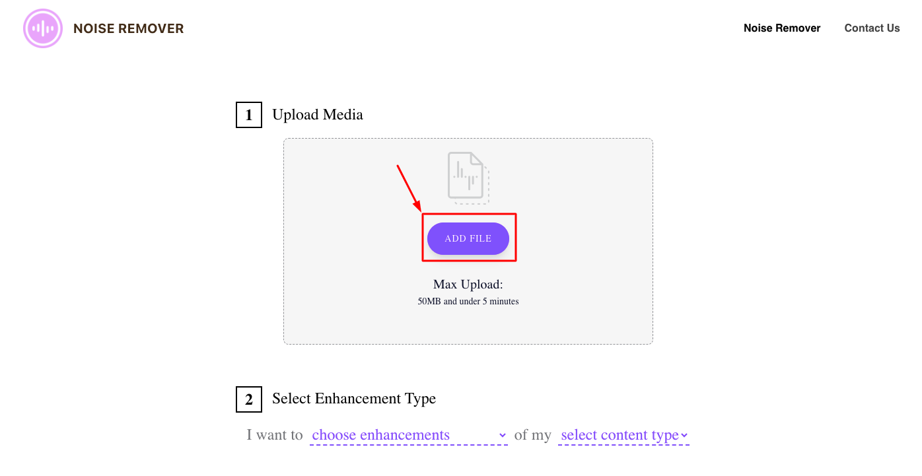Click the NOISE REMOVER brand name link

click(129, 28)
